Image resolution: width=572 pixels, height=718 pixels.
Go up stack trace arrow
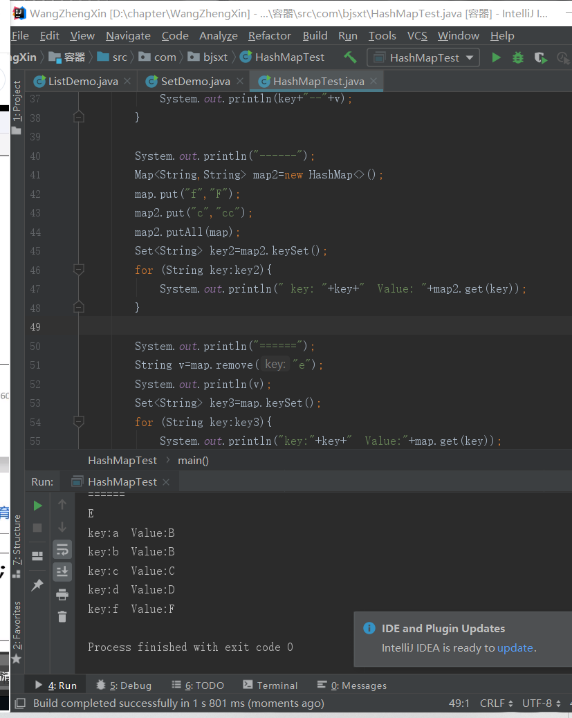(x=62, y=505)
